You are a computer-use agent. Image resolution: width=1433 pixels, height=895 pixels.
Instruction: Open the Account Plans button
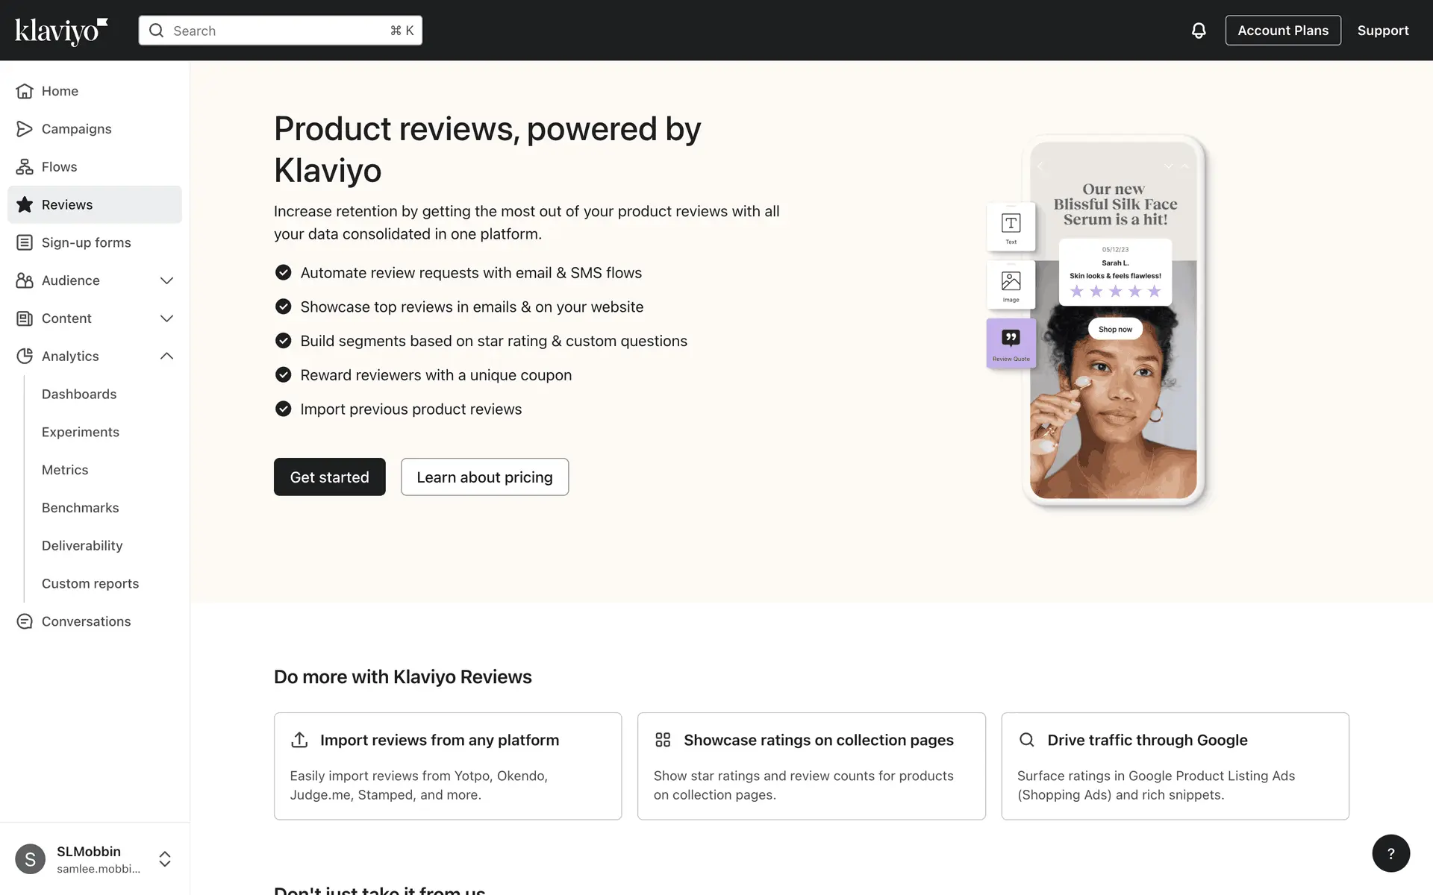pos(1282,31)
